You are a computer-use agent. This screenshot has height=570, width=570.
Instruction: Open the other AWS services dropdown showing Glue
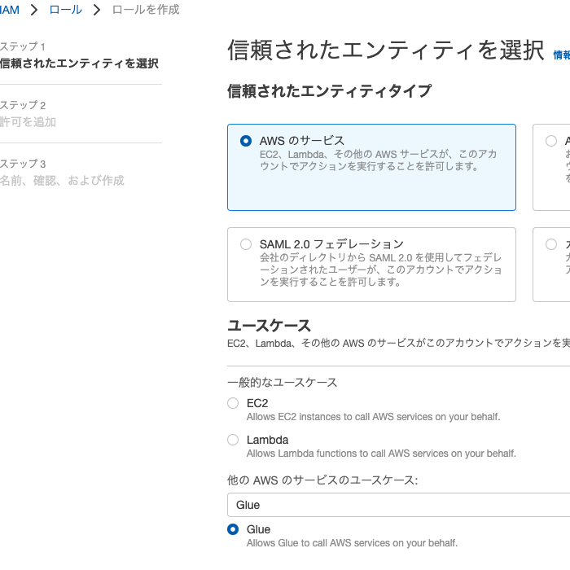pyautogui.click(x=398, y=505)
